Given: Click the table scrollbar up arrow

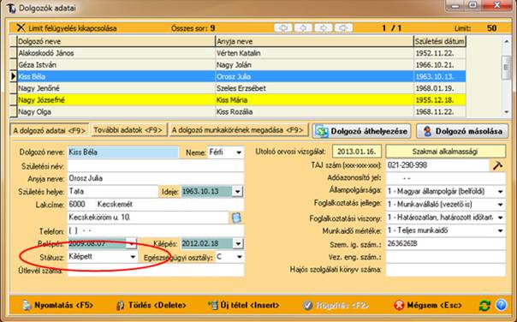Looking at the screenshot, I should pyautogui.click(x=507, y=41).
